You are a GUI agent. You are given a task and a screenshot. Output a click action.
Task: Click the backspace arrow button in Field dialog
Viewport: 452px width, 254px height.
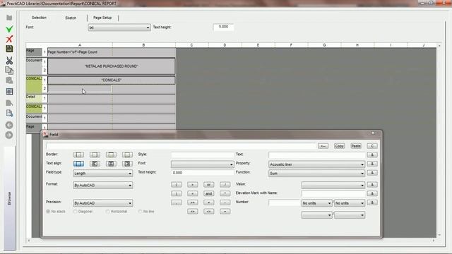[x=323, y=146]
